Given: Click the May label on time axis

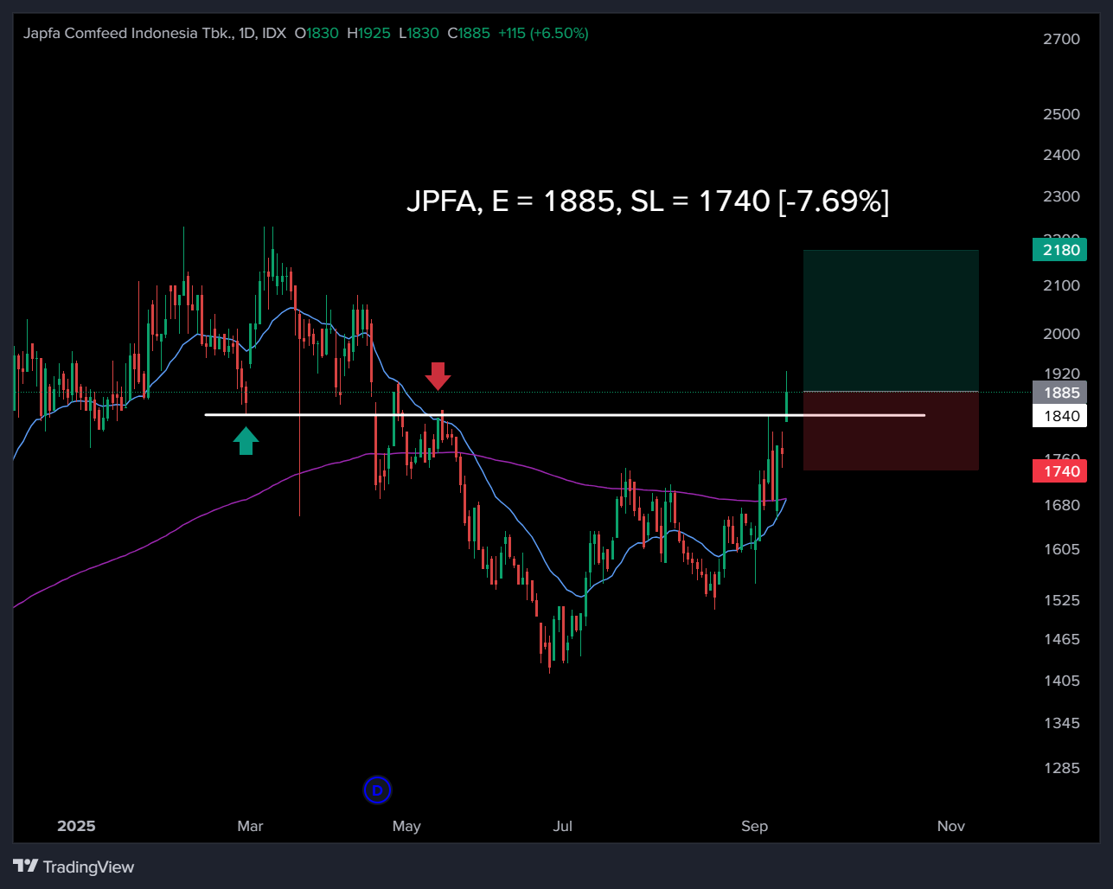Looking at the screenshot, I should (406, 826).
